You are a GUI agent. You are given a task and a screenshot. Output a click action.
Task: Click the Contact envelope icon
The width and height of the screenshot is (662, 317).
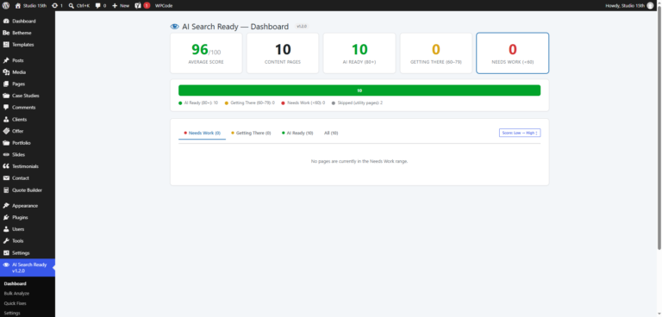pos(6,178)
